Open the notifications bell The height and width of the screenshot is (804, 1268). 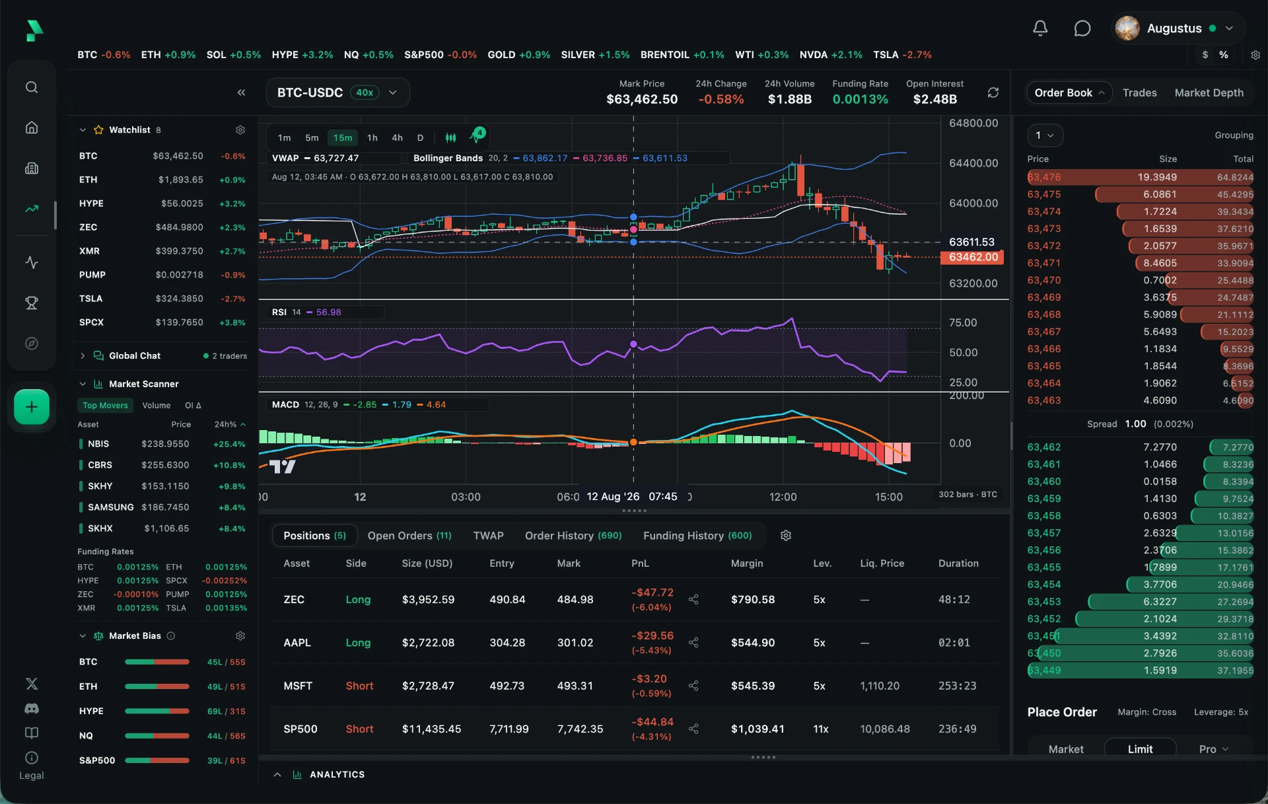(x=1040, y=28)
